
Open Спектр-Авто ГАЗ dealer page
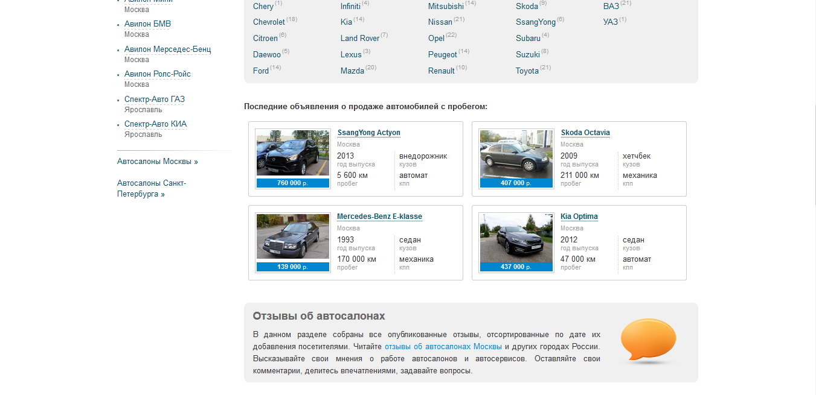pos(155,99)
